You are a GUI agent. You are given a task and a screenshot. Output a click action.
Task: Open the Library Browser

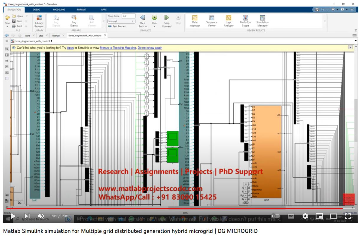(x=39, y=20)
